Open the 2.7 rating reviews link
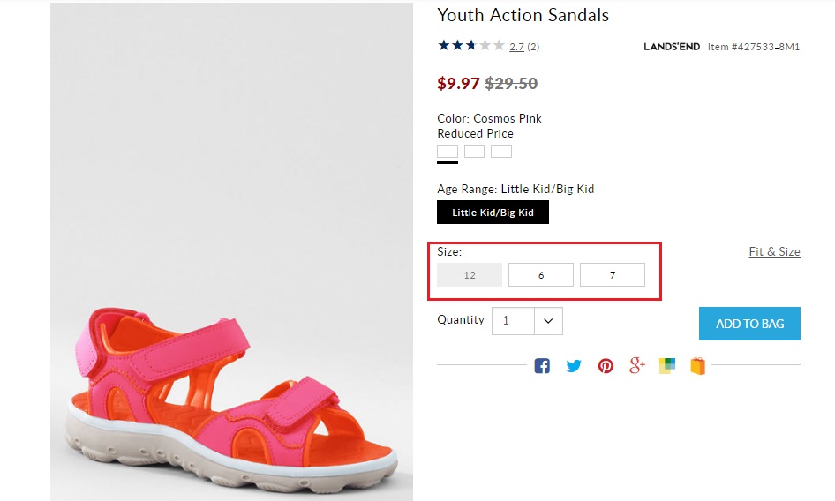 (516, 47)
